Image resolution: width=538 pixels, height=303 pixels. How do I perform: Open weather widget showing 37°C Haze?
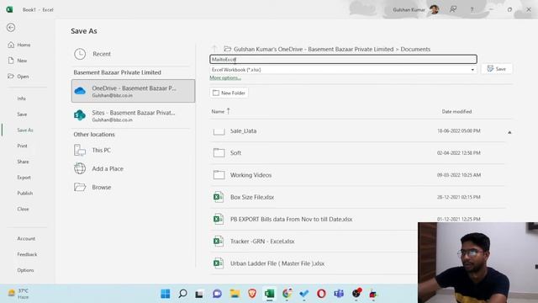point(18,294)
